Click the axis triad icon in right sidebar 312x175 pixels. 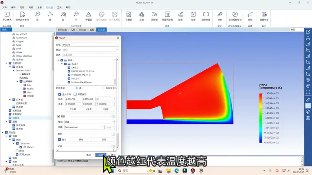coord(308,38)
